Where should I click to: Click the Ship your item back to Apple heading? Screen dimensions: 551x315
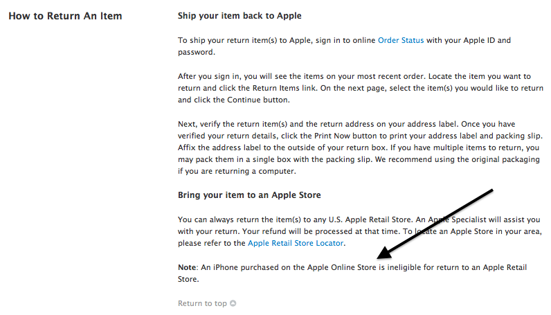[240, 15]
